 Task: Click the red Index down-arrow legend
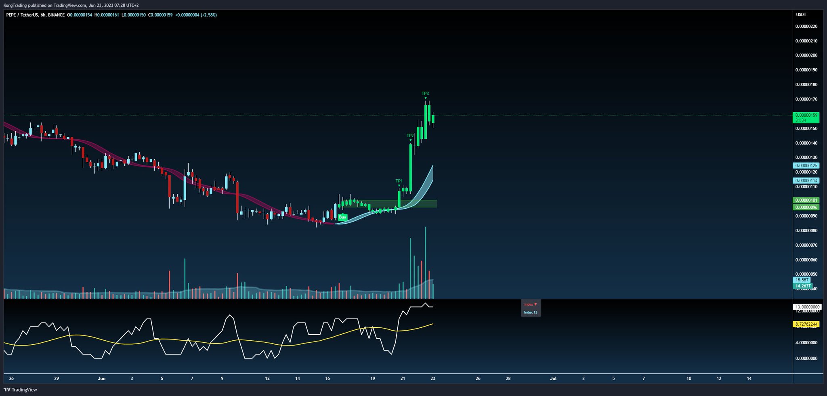(x=531, y=304)
